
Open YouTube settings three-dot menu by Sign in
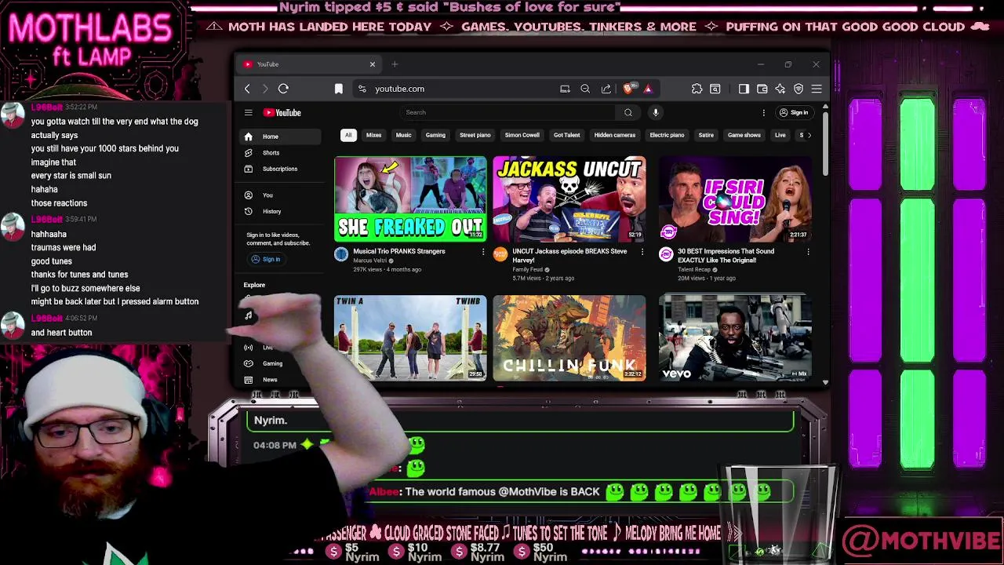pyautogui.click(x=763, y=112)
